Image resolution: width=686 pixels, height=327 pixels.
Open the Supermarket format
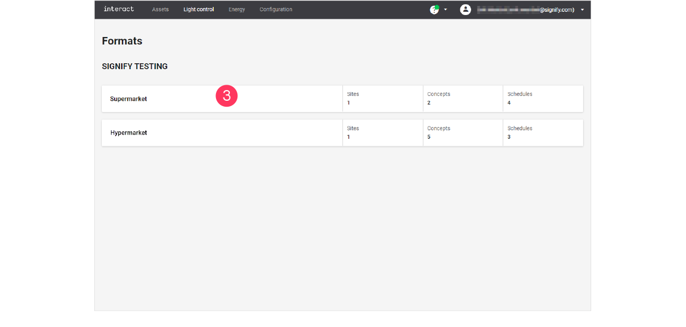(x=128, y=99)
